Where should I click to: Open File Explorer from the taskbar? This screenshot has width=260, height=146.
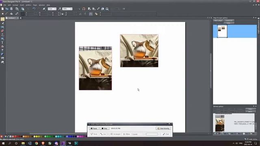(x=23, y=143)
